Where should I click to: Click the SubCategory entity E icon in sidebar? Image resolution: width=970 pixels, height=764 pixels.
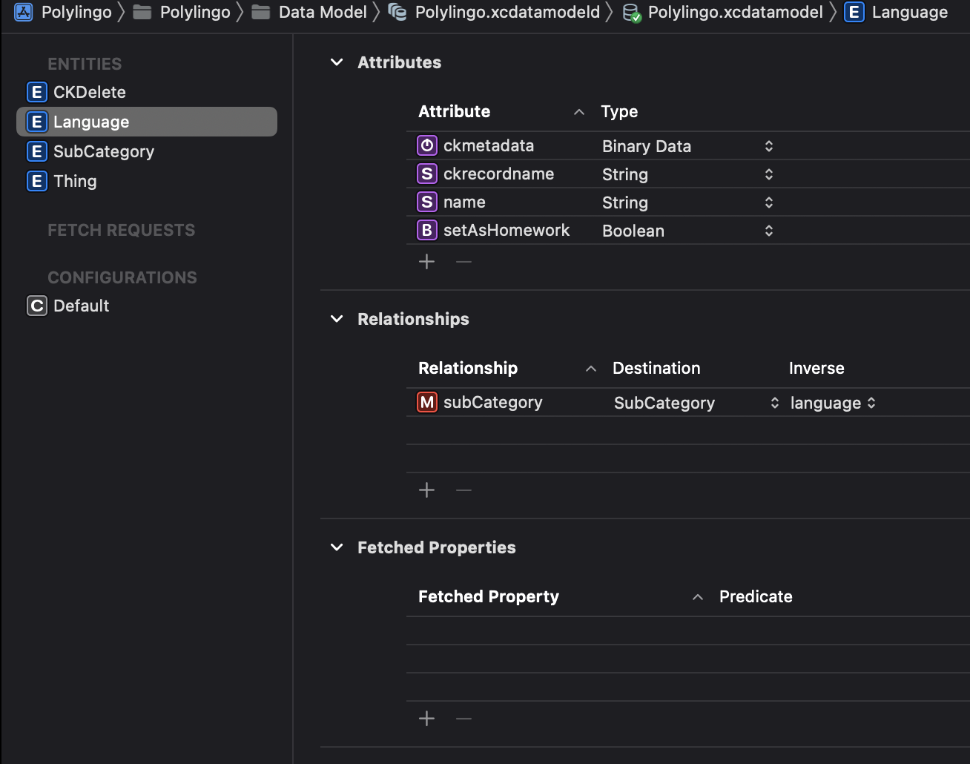[36, 151]
